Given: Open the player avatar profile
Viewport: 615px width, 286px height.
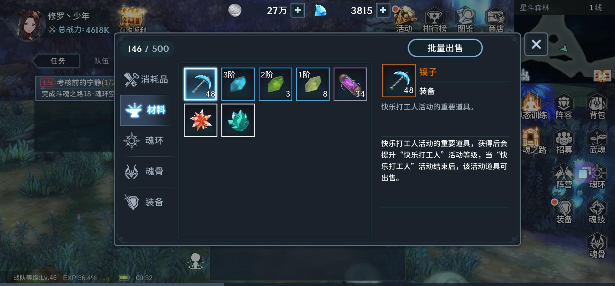Looking at the screenshot, I should coord(28,25).
